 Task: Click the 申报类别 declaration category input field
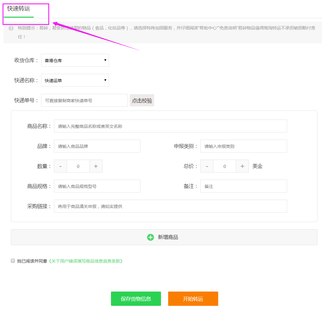click(243, 146)
